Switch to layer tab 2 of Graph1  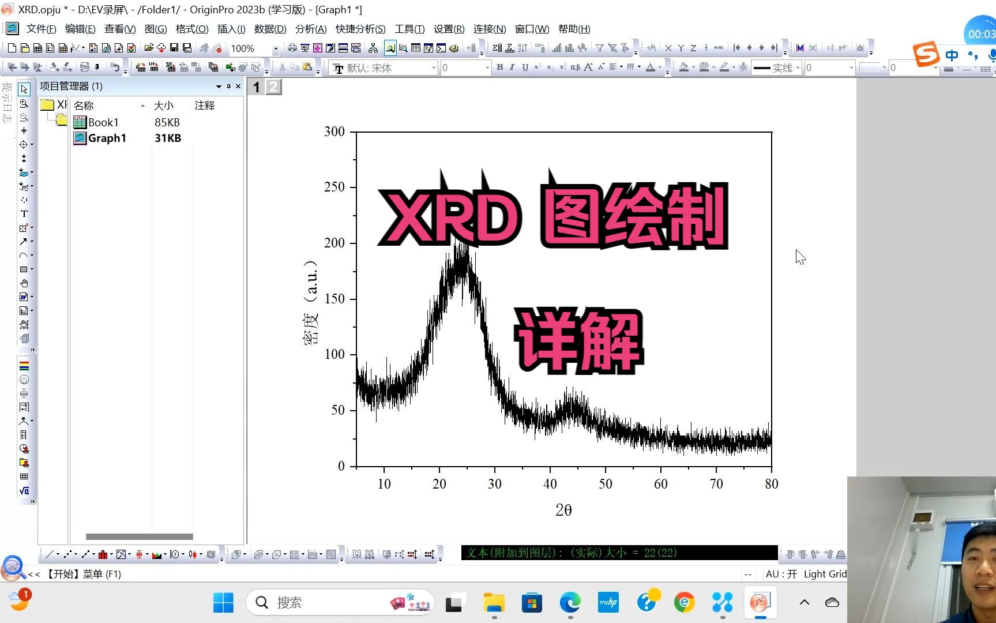273,87
